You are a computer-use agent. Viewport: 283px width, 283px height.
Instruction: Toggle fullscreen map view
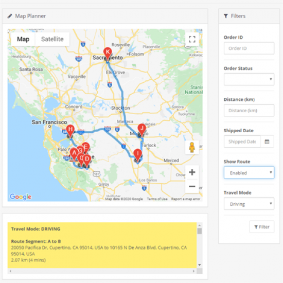point(192,39)
